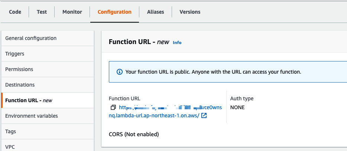
Task: Select the Configuration tab
Action: (114, 12)
